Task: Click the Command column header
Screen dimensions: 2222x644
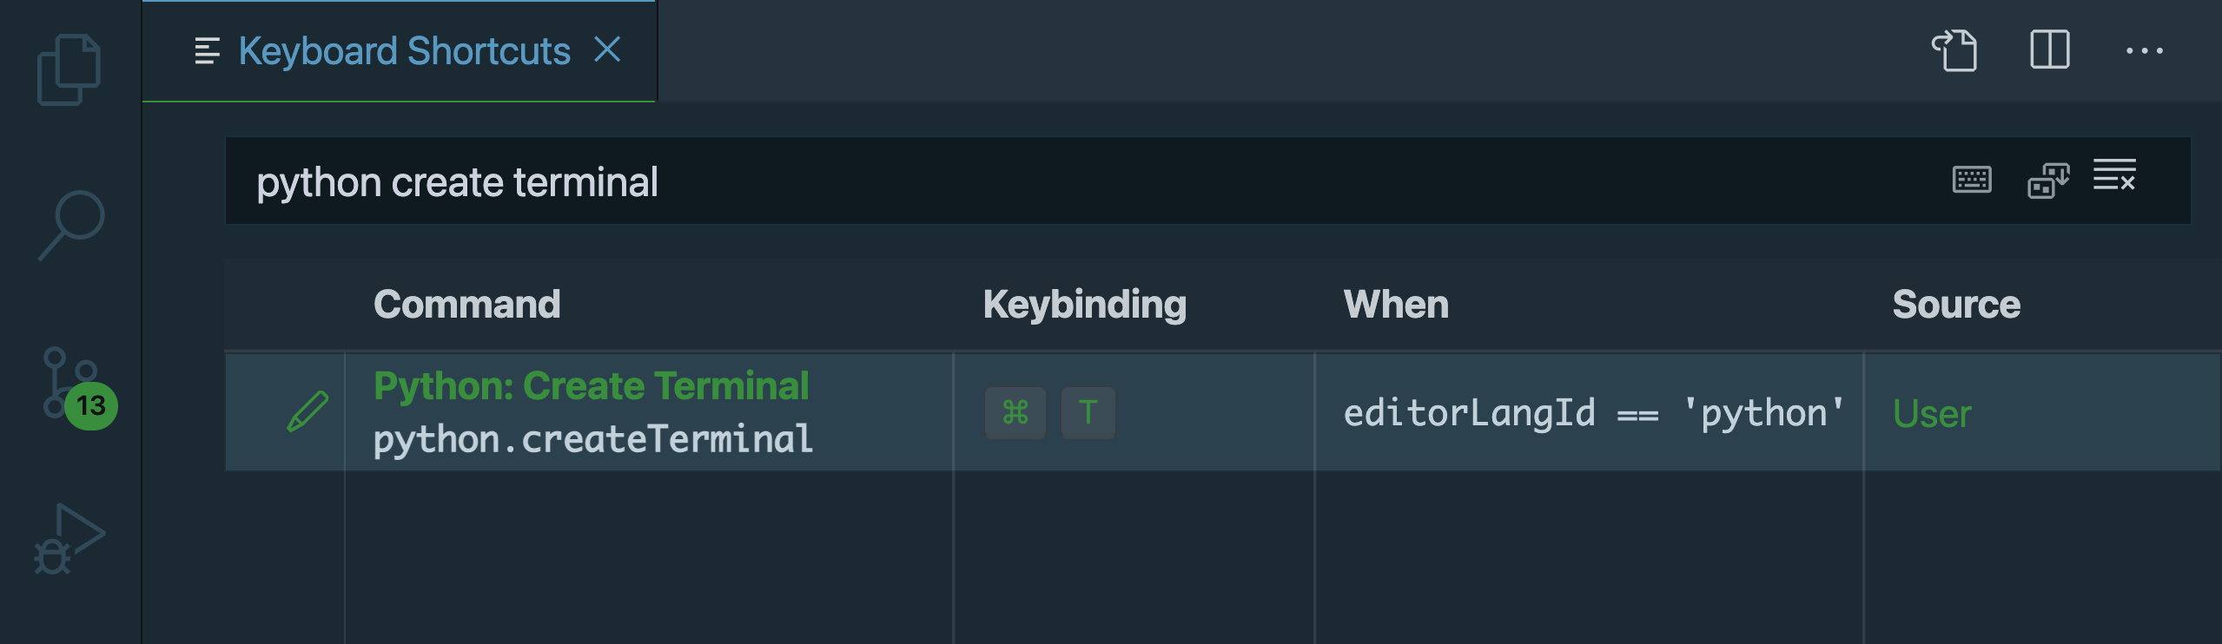Action: click(466, 304)
